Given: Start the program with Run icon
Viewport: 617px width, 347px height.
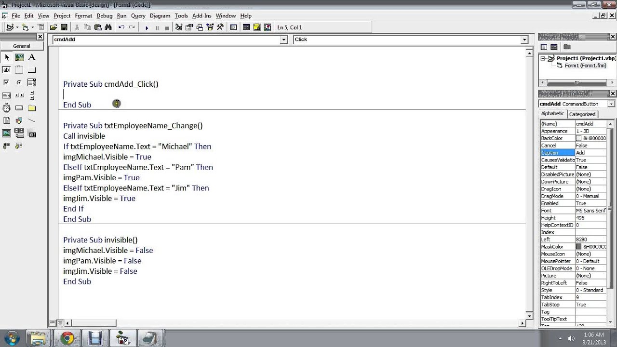Looking at the screenshot, I should (x=147, y=27).
